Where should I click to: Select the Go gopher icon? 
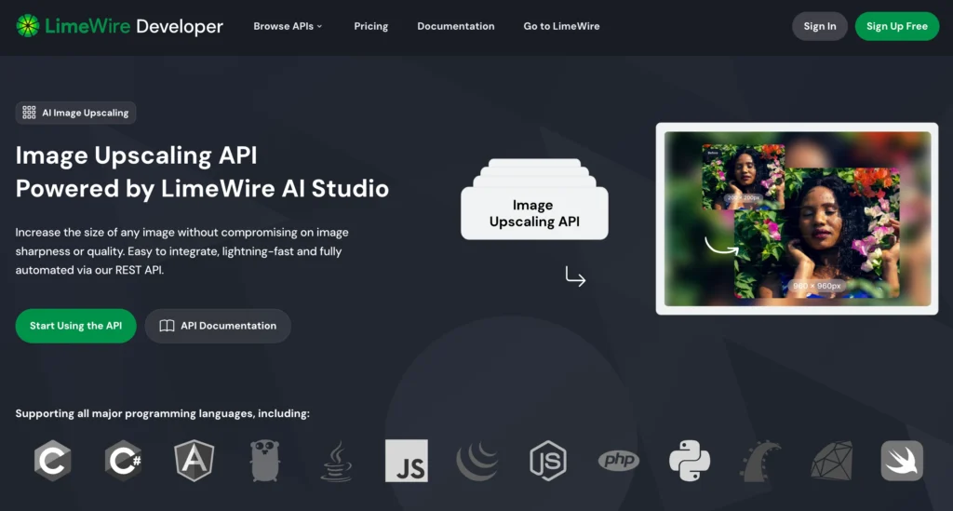[265, 461]
